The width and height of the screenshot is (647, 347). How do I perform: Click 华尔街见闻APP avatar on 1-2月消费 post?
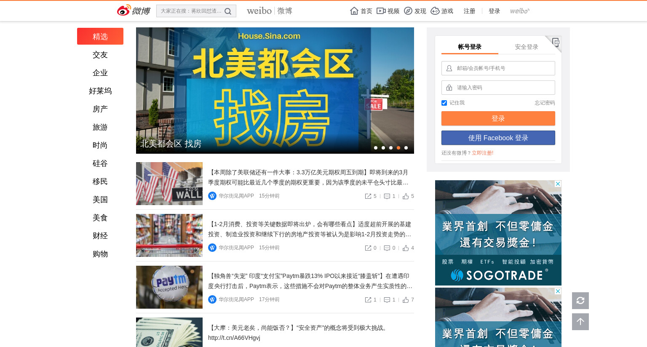click(212, 248)
